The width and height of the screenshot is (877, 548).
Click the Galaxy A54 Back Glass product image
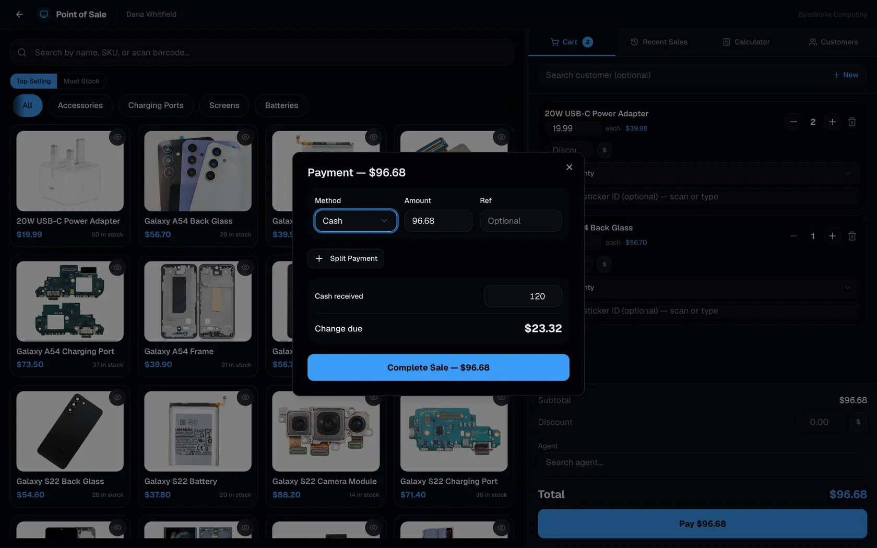(x=198, y=171)
